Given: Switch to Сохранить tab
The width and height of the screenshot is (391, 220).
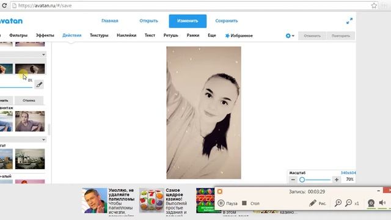Looking at the screenshot, I should pos(227,21).
